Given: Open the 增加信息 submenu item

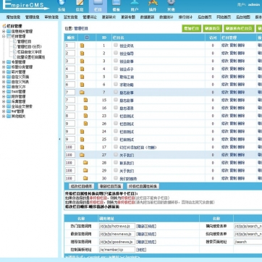Looking at the screenshot, I should 13,17.
